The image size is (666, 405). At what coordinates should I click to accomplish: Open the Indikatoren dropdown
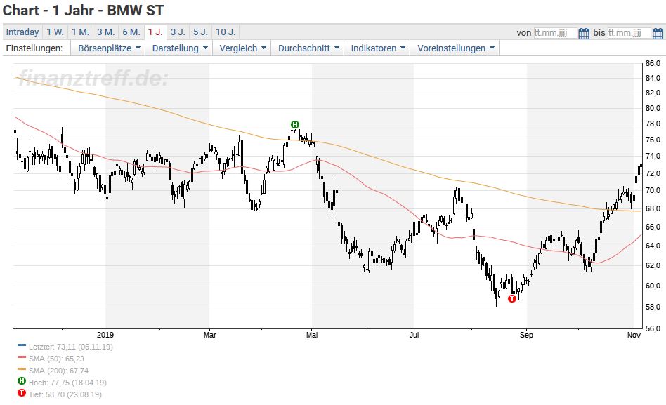[377, 48]
